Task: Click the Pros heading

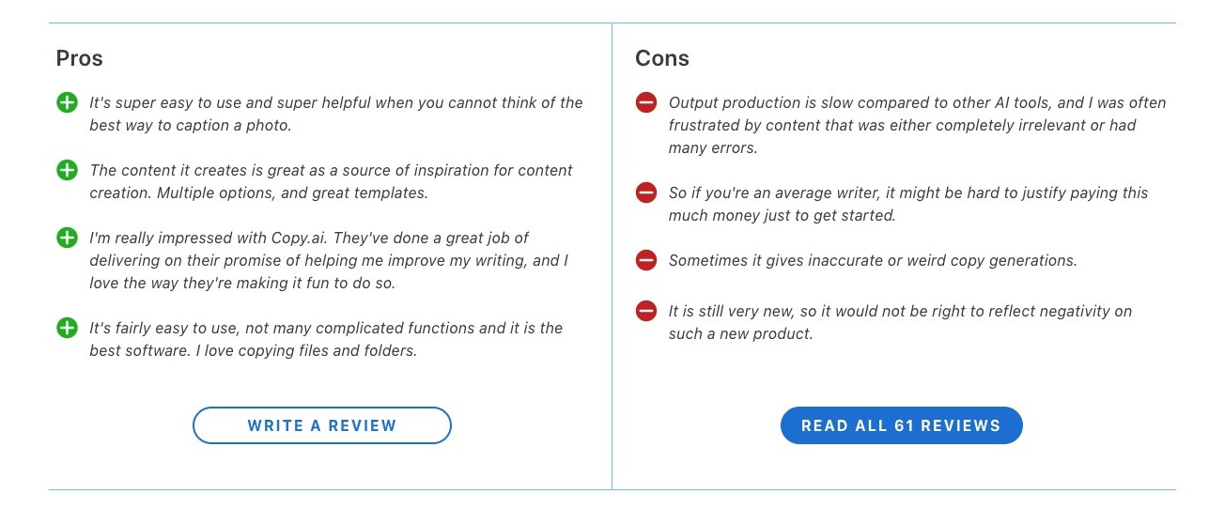Action: tap(80, 58)
